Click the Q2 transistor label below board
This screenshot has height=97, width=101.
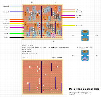53,41
